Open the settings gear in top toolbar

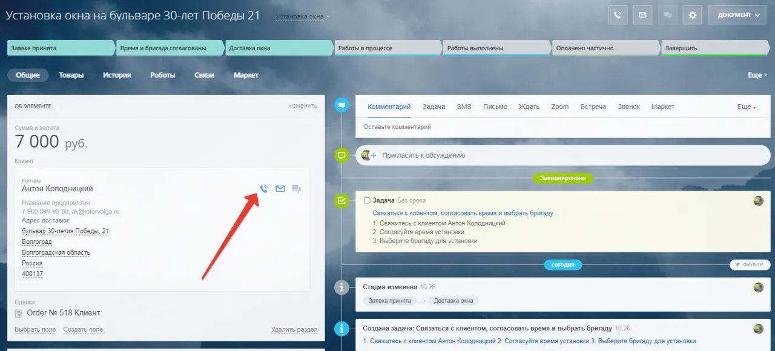692,15
